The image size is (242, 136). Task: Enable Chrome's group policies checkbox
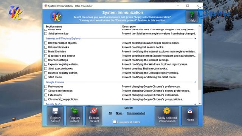[46, 99]
